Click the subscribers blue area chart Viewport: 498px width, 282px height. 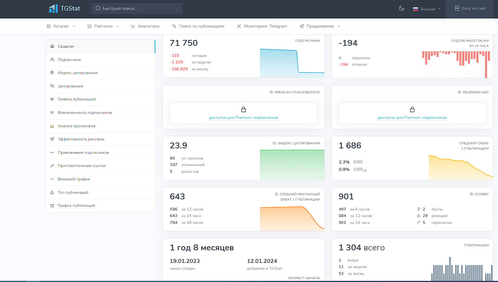point(292,63)
